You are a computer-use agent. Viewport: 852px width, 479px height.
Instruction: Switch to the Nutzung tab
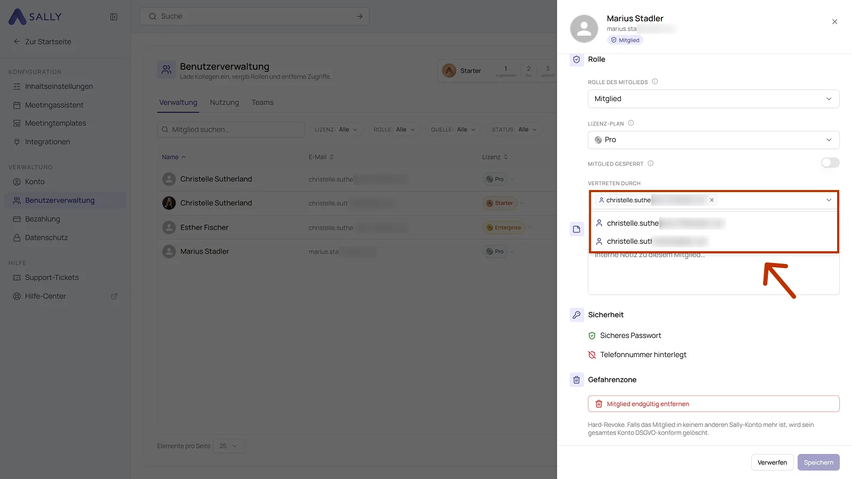point(224,103)
